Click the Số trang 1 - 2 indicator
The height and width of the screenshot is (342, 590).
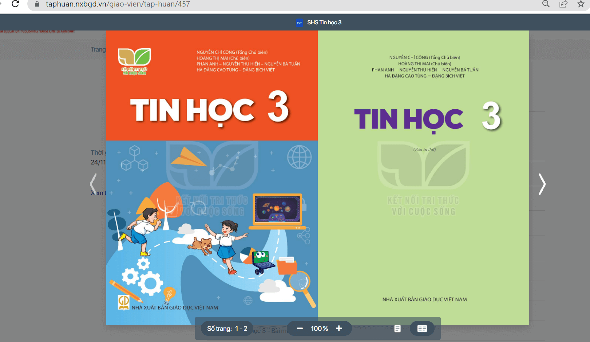click(x=227, y=329)
